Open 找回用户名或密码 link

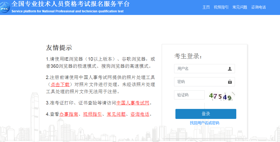click(x=204, y=123)
